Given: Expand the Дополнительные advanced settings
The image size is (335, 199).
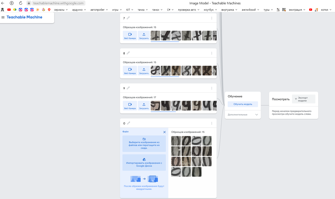Looking at the screenshot, I should [243, 114].
